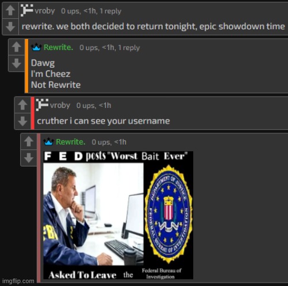288x286 pixels.
Task: Upvote the 'Dawg I'm Cheez' comment
Action: click(17, 47)
